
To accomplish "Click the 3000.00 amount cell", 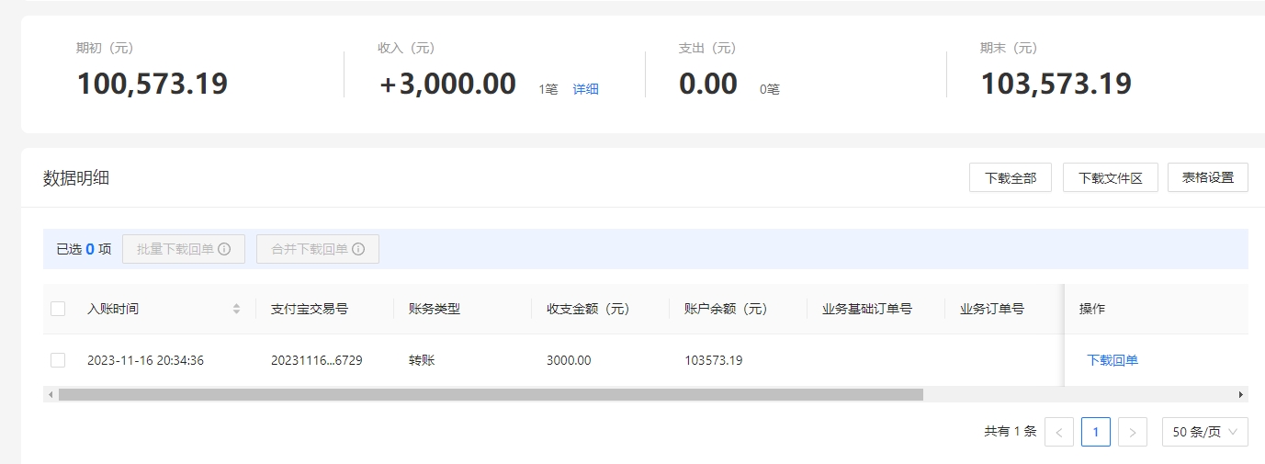I will coord(569,360).
